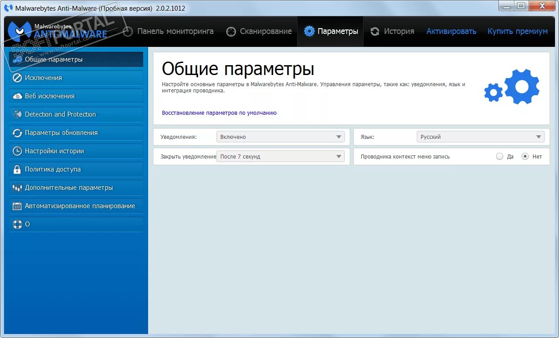Viewport: 559px width, 338px height.
Task: Click Восстановление параметров по умолчанию link
Action: (x=219, y=113)
